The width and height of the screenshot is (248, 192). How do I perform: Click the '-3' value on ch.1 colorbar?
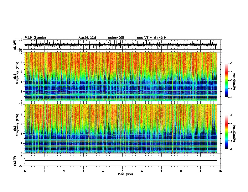(x=231, y=63)
